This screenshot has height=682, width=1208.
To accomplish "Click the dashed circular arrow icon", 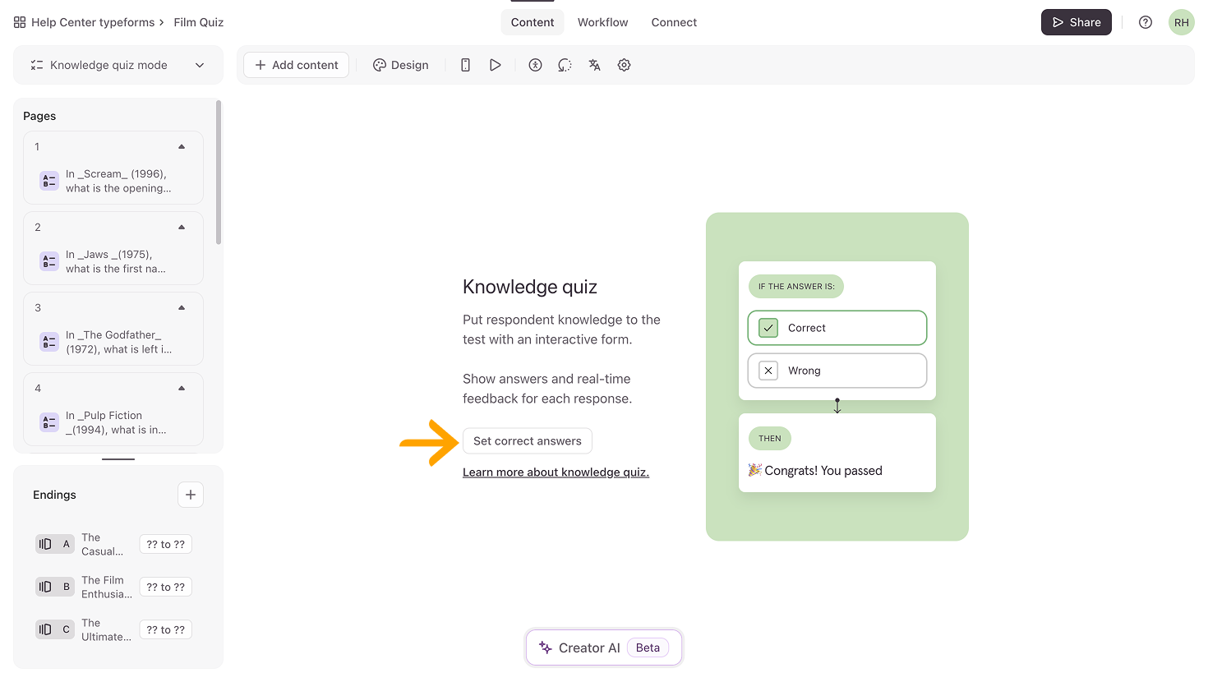I will 565,65.
